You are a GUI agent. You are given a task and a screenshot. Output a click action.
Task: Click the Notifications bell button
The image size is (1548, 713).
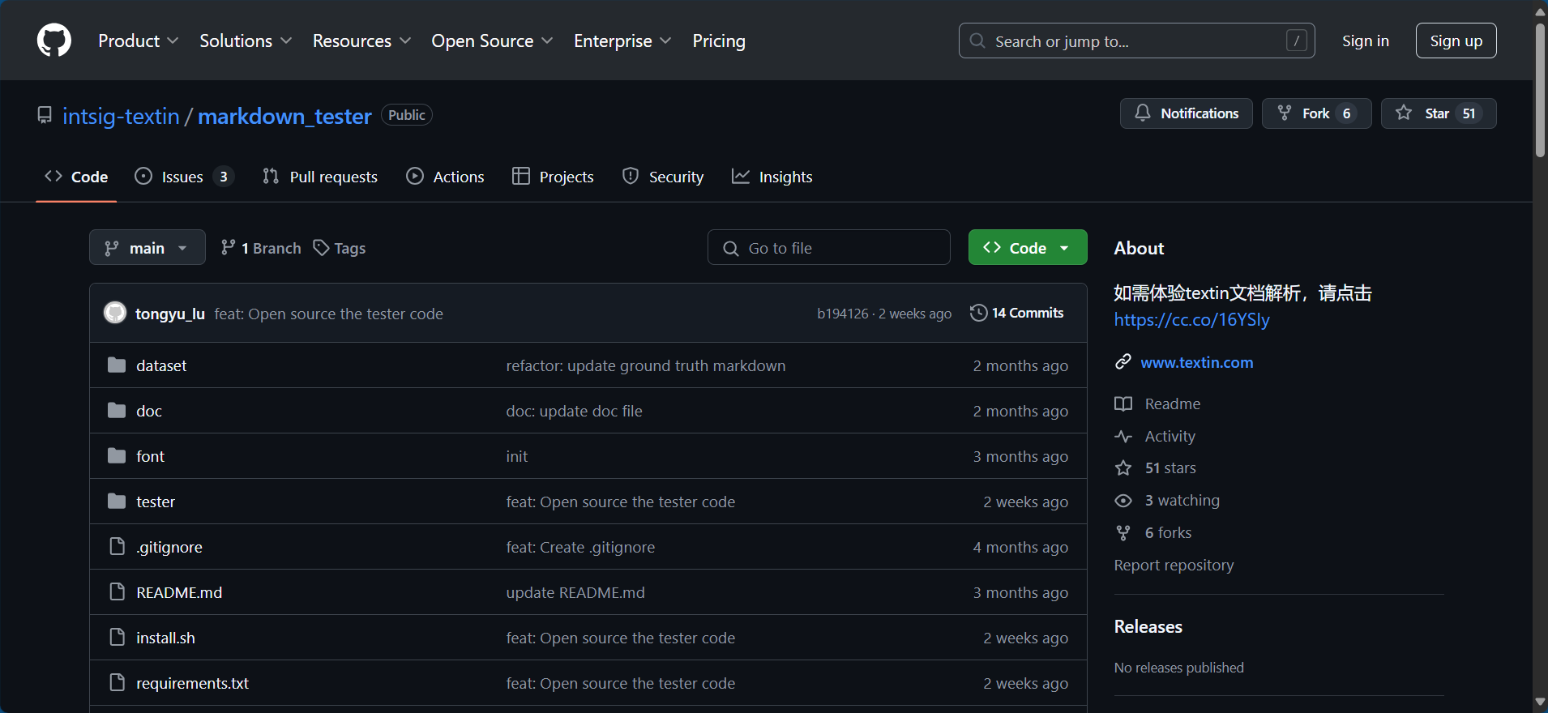[x=1186, y=113]
